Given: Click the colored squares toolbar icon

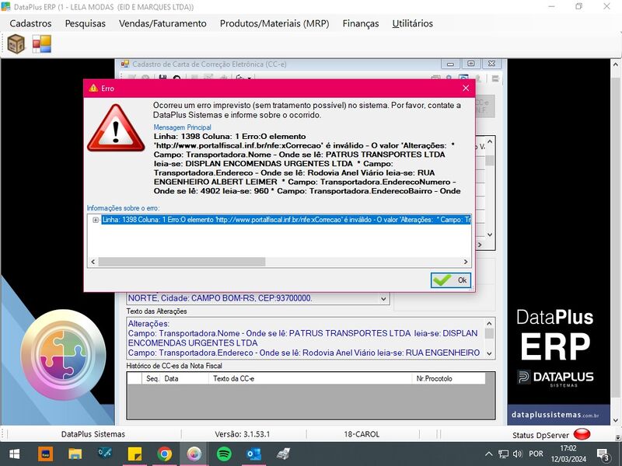Looking at the screenshot, I should 42,43.
